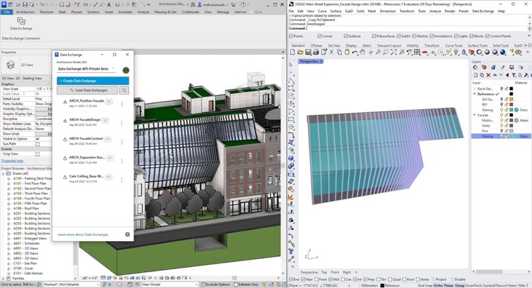Viewport: 532px width, 288px height.
Task: Open the Massing & Site ribbon tab
Action: (x=165, y=12)
